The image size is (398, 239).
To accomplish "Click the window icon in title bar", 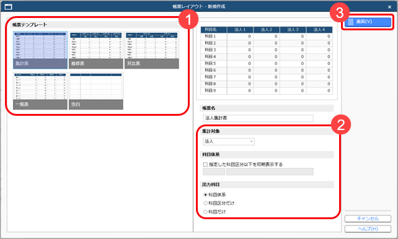I will (9, 7).
